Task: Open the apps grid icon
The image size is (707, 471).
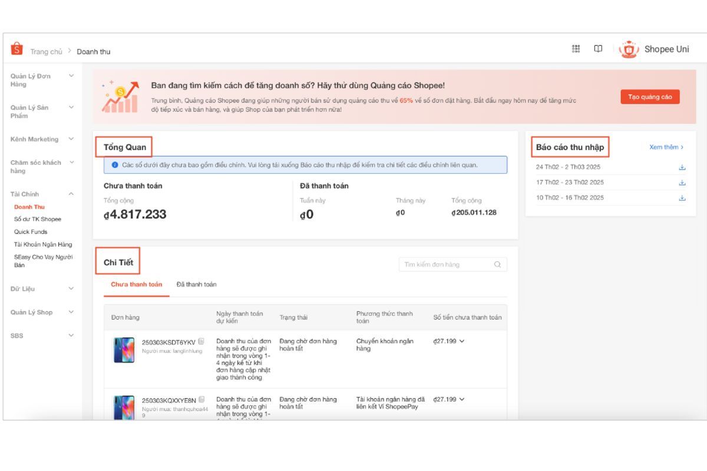Action: click(x=576, y=49)
